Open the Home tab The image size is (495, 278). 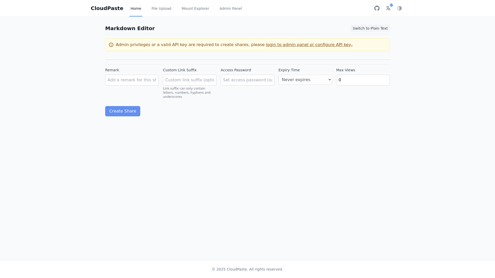(136, 8)
